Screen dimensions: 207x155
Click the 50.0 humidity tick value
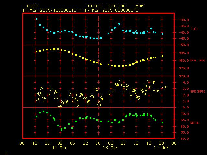click(185, 139)
